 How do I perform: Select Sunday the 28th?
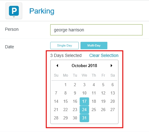[x=56, y=118]
